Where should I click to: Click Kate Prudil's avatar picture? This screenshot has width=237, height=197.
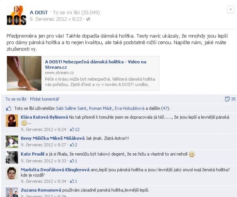[12, 158]
